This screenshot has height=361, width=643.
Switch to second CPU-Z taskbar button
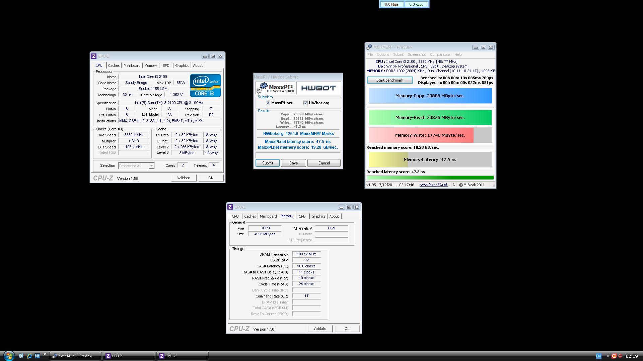pyautogui.click(x=183, y=356)
